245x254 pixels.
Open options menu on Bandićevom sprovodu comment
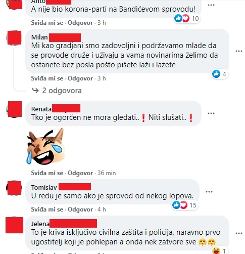(x=211, y=5)
